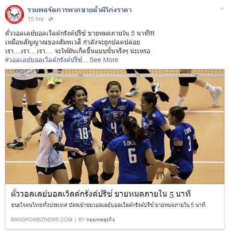Image resolution: width=230 pixels, height=234 pixels.
Task: Click hashtag #วอลเลย์บอลเวิลด์กรังด์ปรีซ์
Action: pos(46,60)
